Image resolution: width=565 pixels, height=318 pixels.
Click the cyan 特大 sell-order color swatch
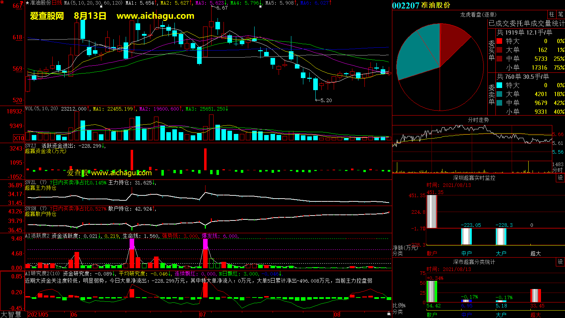(x=499, y=85)
